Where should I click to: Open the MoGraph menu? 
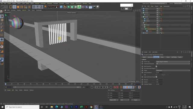(x=43, y=3)
